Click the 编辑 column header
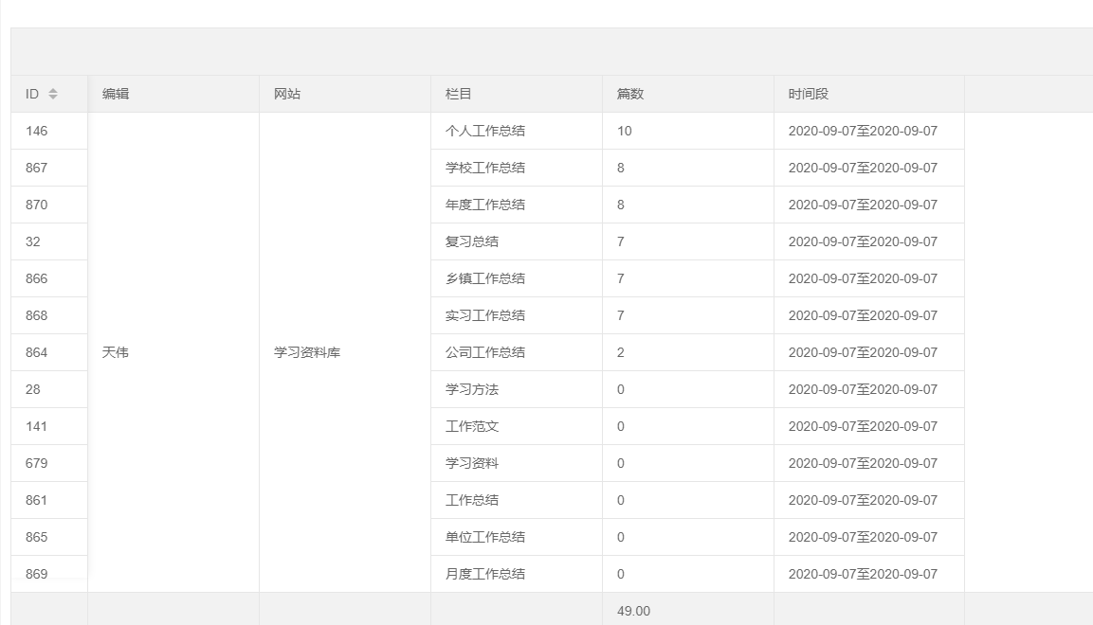 point(116,94)
